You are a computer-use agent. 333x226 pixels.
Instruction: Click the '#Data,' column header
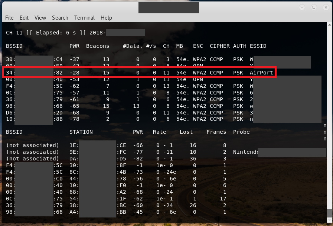pos(133,46)
